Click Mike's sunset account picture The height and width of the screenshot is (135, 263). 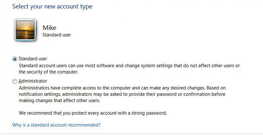click(25, 30)
